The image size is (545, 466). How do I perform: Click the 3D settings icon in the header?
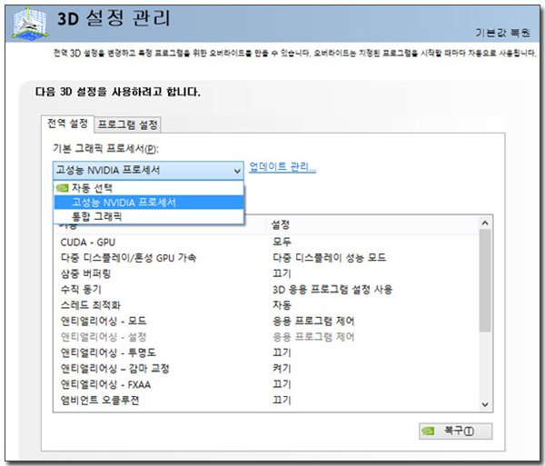pos(29,25)
